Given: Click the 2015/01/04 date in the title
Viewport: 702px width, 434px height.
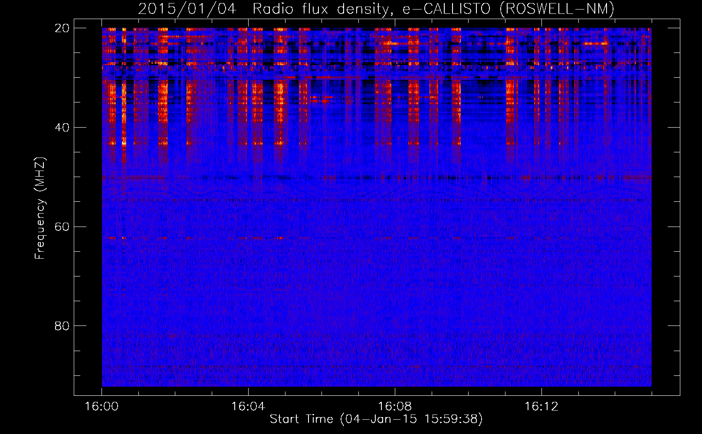Looking at the screenshot, I should pos(187,9).
